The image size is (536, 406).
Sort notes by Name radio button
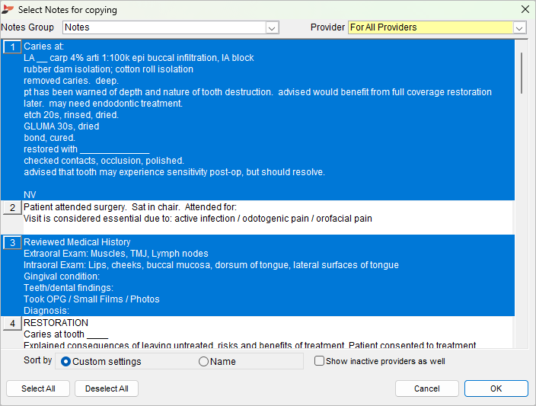tap(217, 362)
